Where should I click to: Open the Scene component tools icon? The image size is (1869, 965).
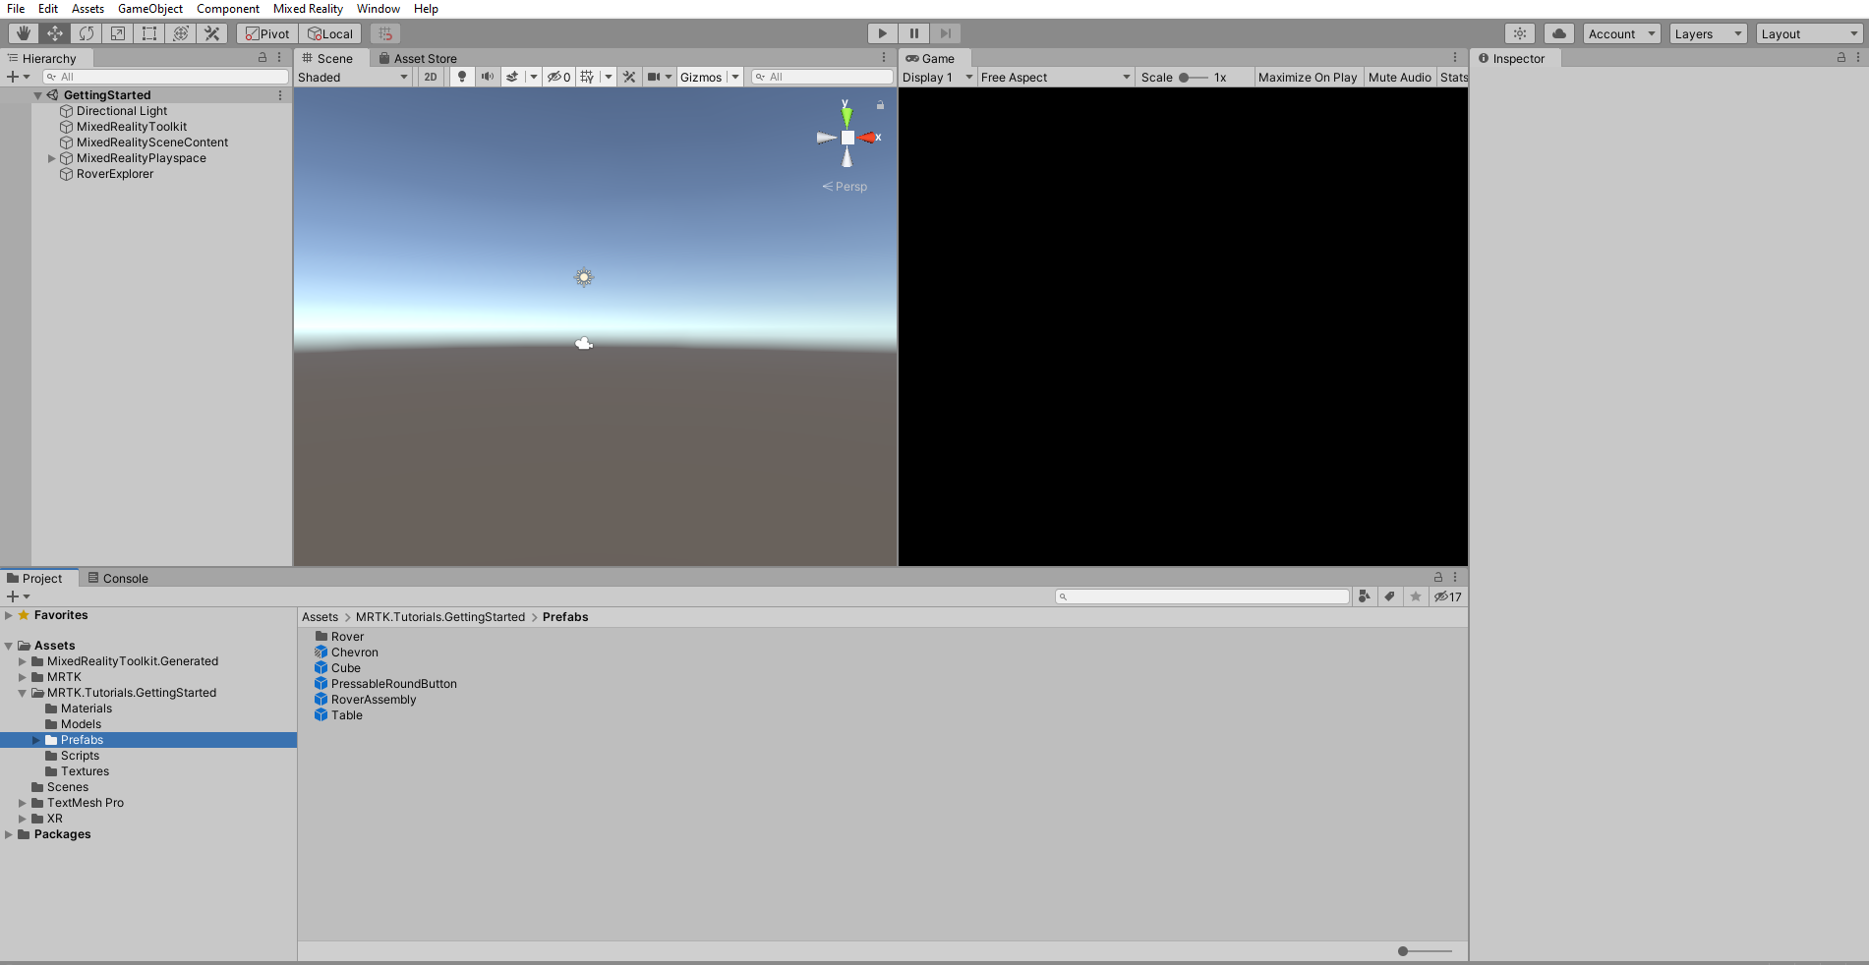click(629, 77)
